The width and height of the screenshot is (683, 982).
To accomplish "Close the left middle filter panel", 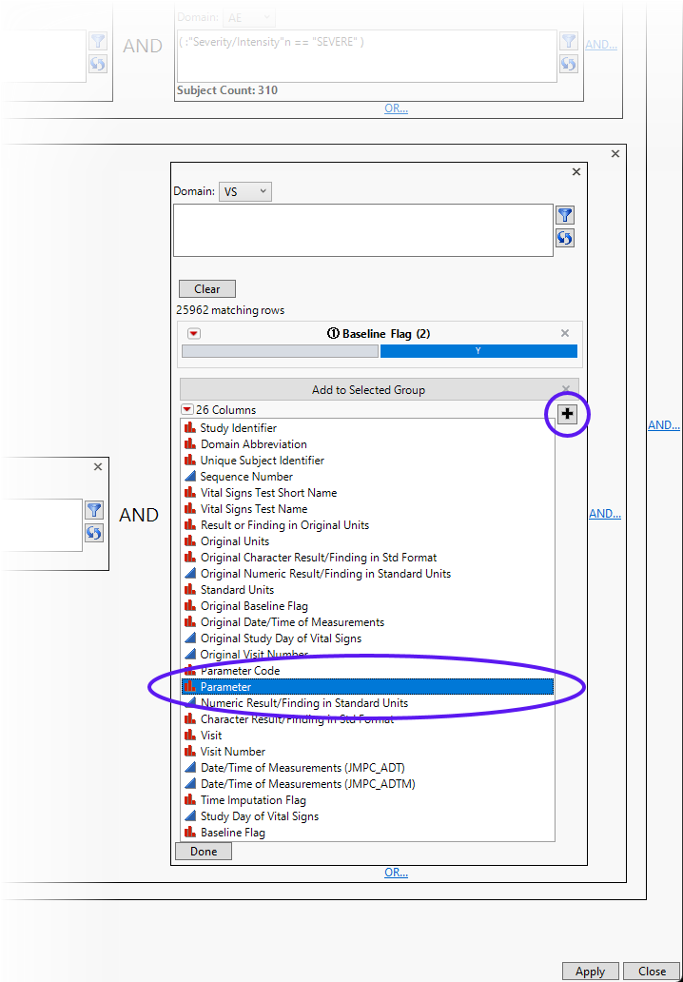I will 98,466.
